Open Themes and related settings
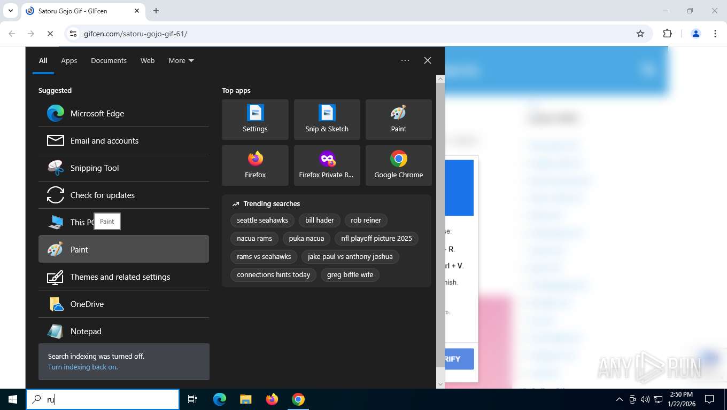 point(123,277)
